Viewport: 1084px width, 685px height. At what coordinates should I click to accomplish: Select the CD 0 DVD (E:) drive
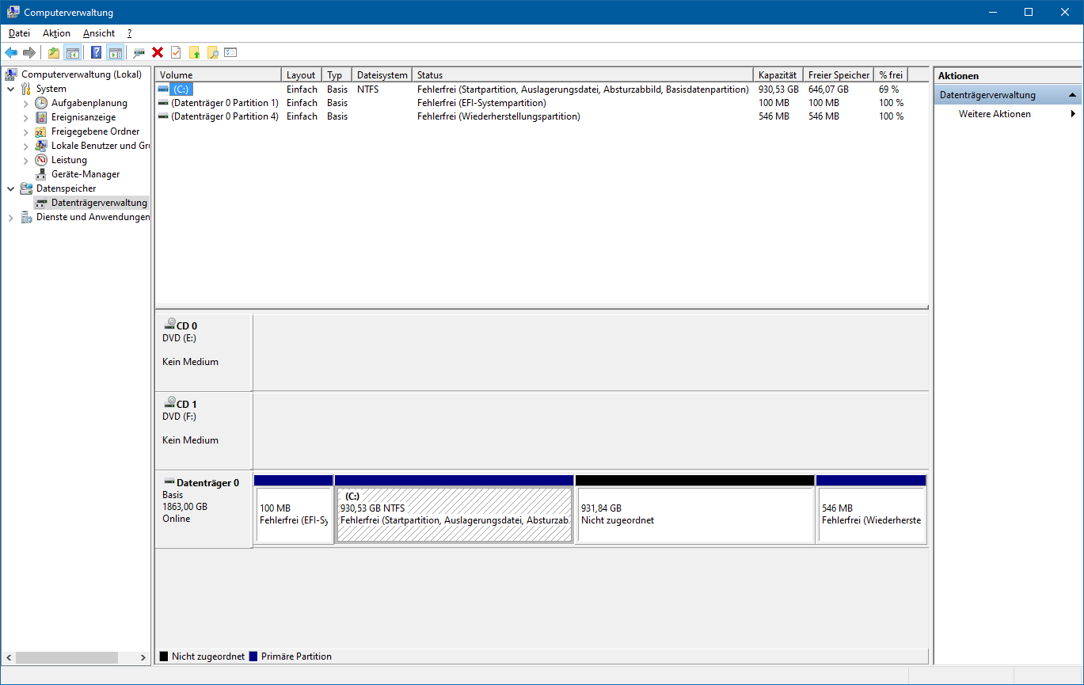pyautogui.click(x=203, y=352)
